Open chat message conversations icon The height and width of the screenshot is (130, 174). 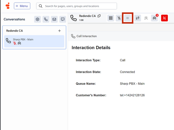63,19
